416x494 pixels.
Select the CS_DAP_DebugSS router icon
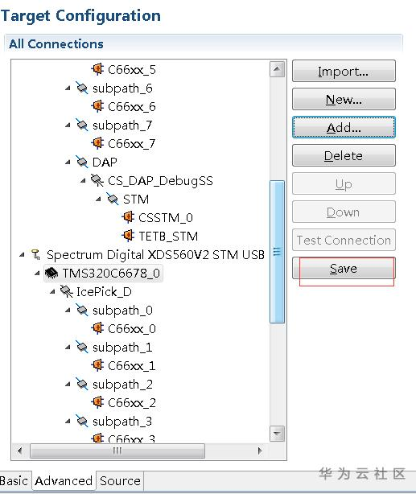pos(97,180)
